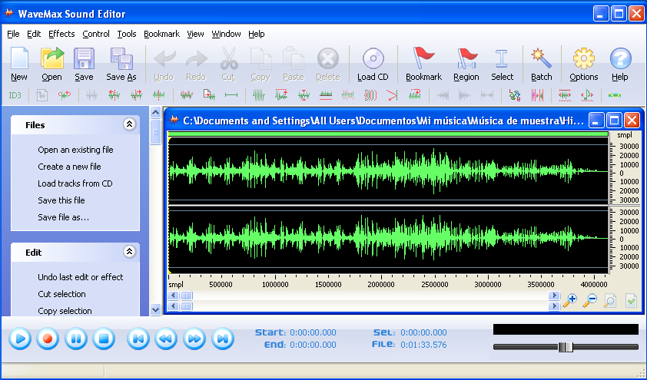This screenshot has width=647, height=380.
Task: Click the green overview bar above the waveform
Action: (x=388, y=134)
